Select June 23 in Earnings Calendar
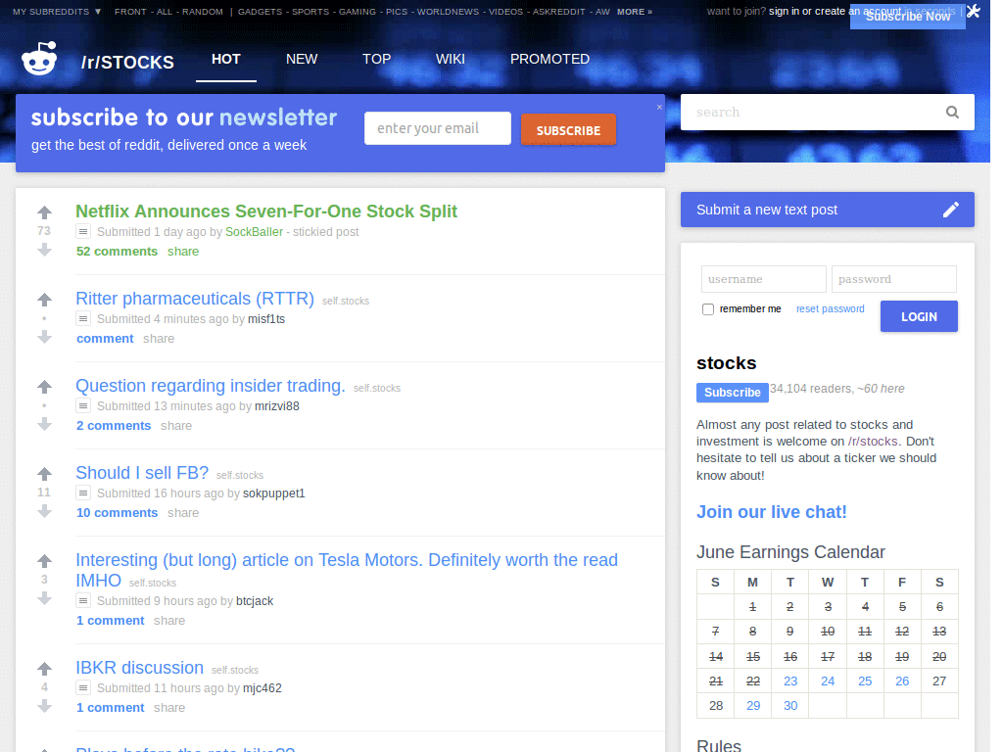 [x=790, y=681]
